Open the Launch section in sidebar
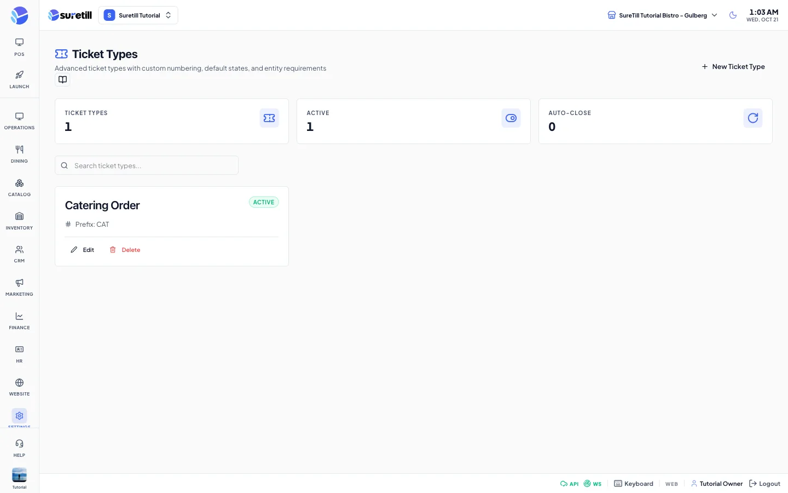The height and width of the screenshot is (493, 788). click(x=19, y=79)
